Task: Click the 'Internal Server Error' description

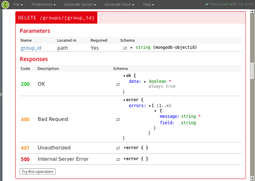Action: point(63,159)
